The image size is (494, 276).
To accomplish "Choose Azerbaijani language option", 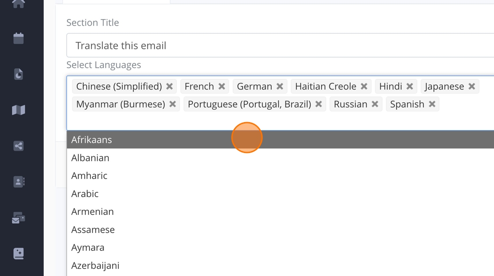I will [95, 265].
